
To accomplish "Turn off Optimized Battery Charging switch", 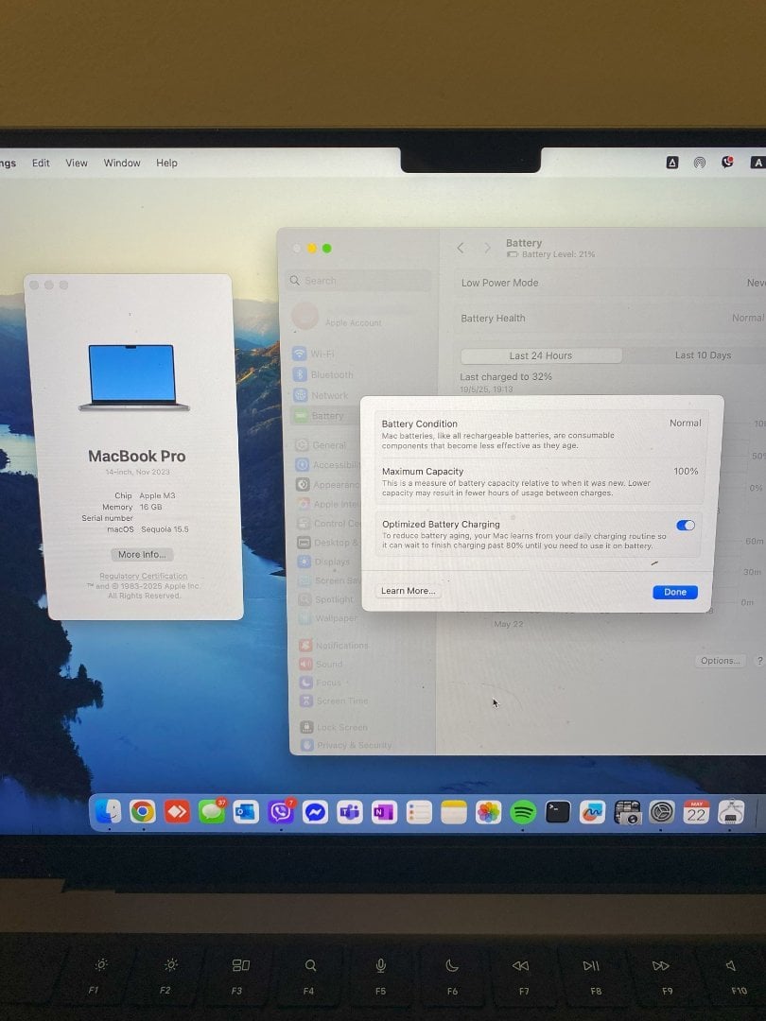I will [x=686, y=525].
